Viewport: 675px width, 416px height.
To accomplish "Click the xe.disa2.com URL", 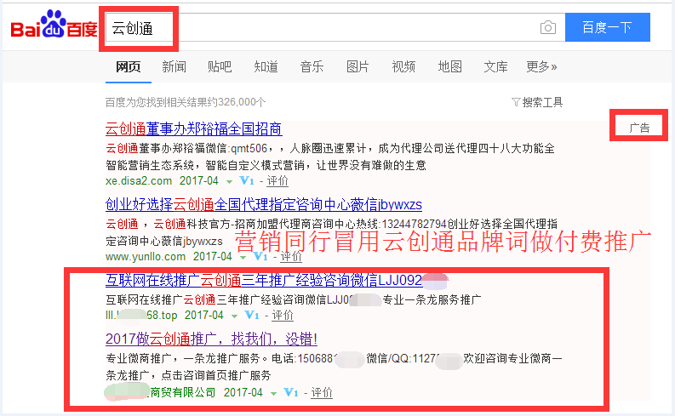I will point(139,181).
